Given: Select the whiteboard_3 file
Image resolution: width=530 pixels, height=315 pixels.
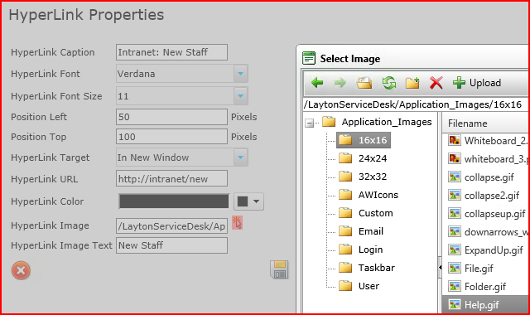Looking at the screenshot, I should click(487, 158).
